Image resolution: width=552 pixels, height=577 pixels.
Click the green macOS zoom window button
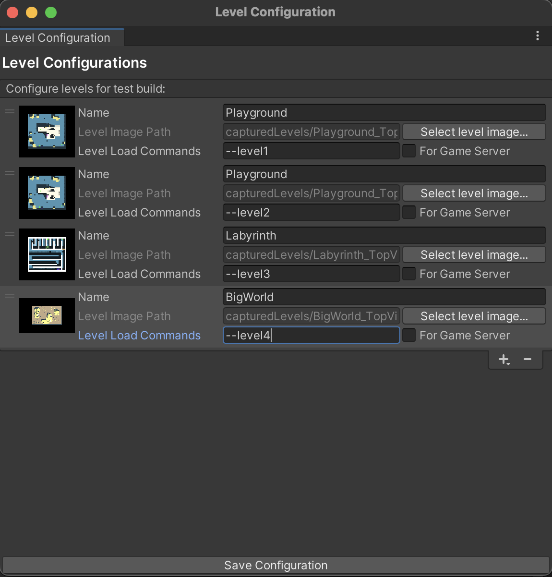pyautogui.click(x=51, y=12)
